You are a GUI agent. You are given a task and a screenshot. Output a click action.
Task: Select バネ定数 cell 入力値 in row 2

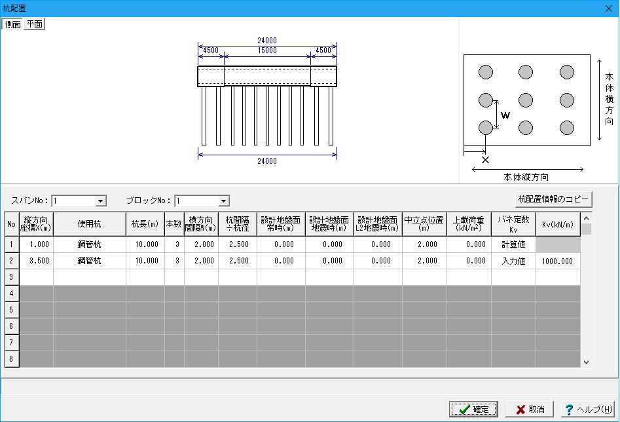514,261
